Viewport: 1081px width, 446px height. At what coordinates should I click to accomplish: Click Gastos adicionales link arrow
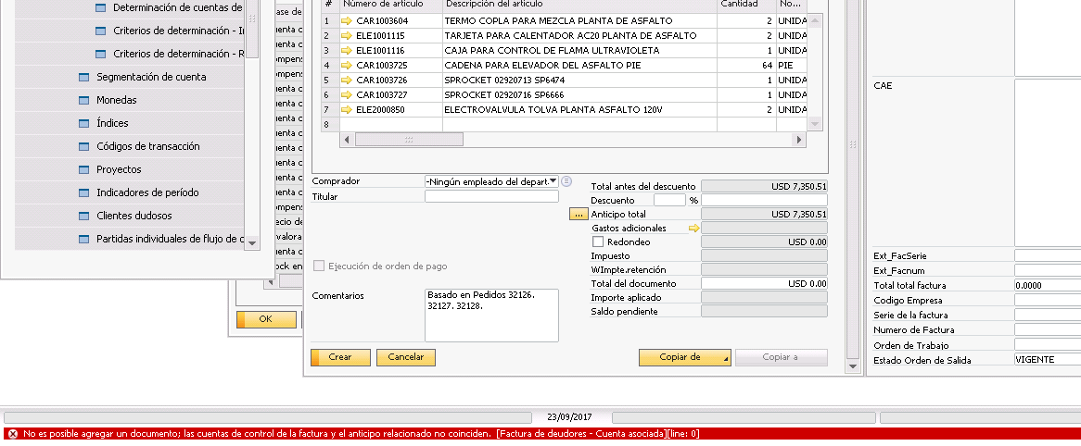(x=694, y=228)
